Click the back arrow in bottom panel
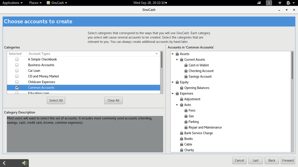Viewport: 298px width, 167px height. (4, 163)
